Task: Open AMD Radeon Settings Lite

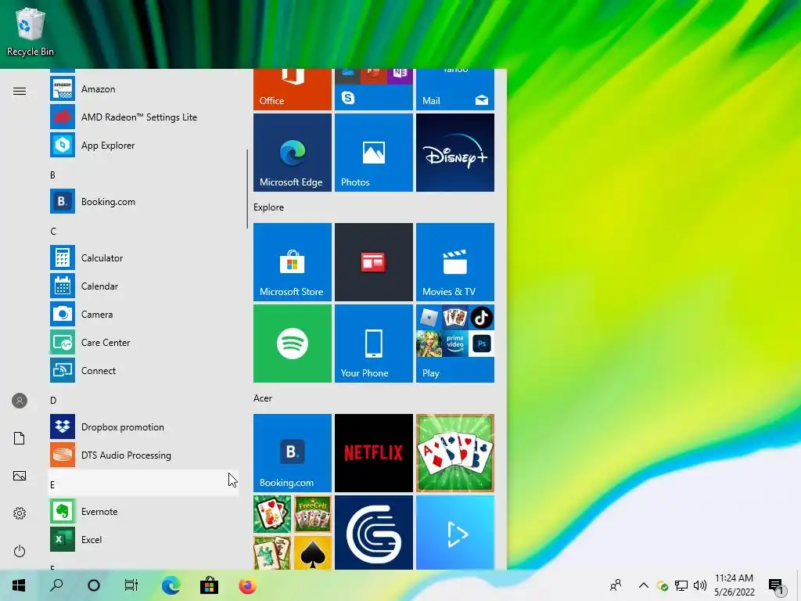Action: pos(143,117)
